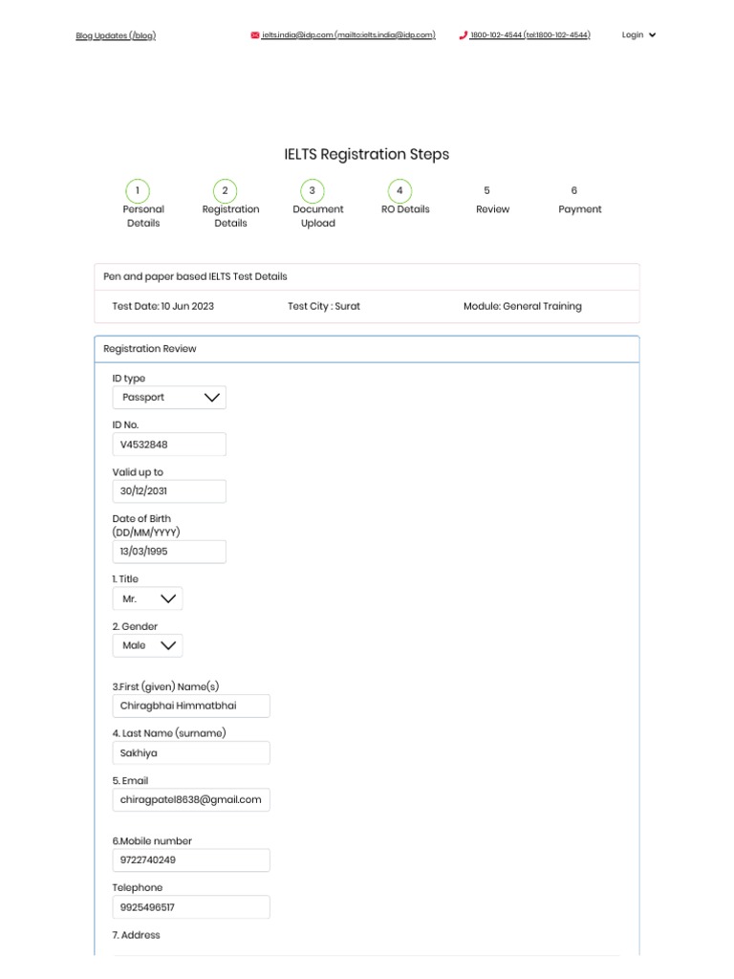This screenshot has width=734, height=979.
Task: Click the Valid up to date field
Action: tap(169, 490)
